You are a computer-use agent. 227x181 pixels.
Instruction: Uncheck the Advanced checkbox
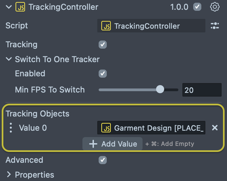point(103,160)
